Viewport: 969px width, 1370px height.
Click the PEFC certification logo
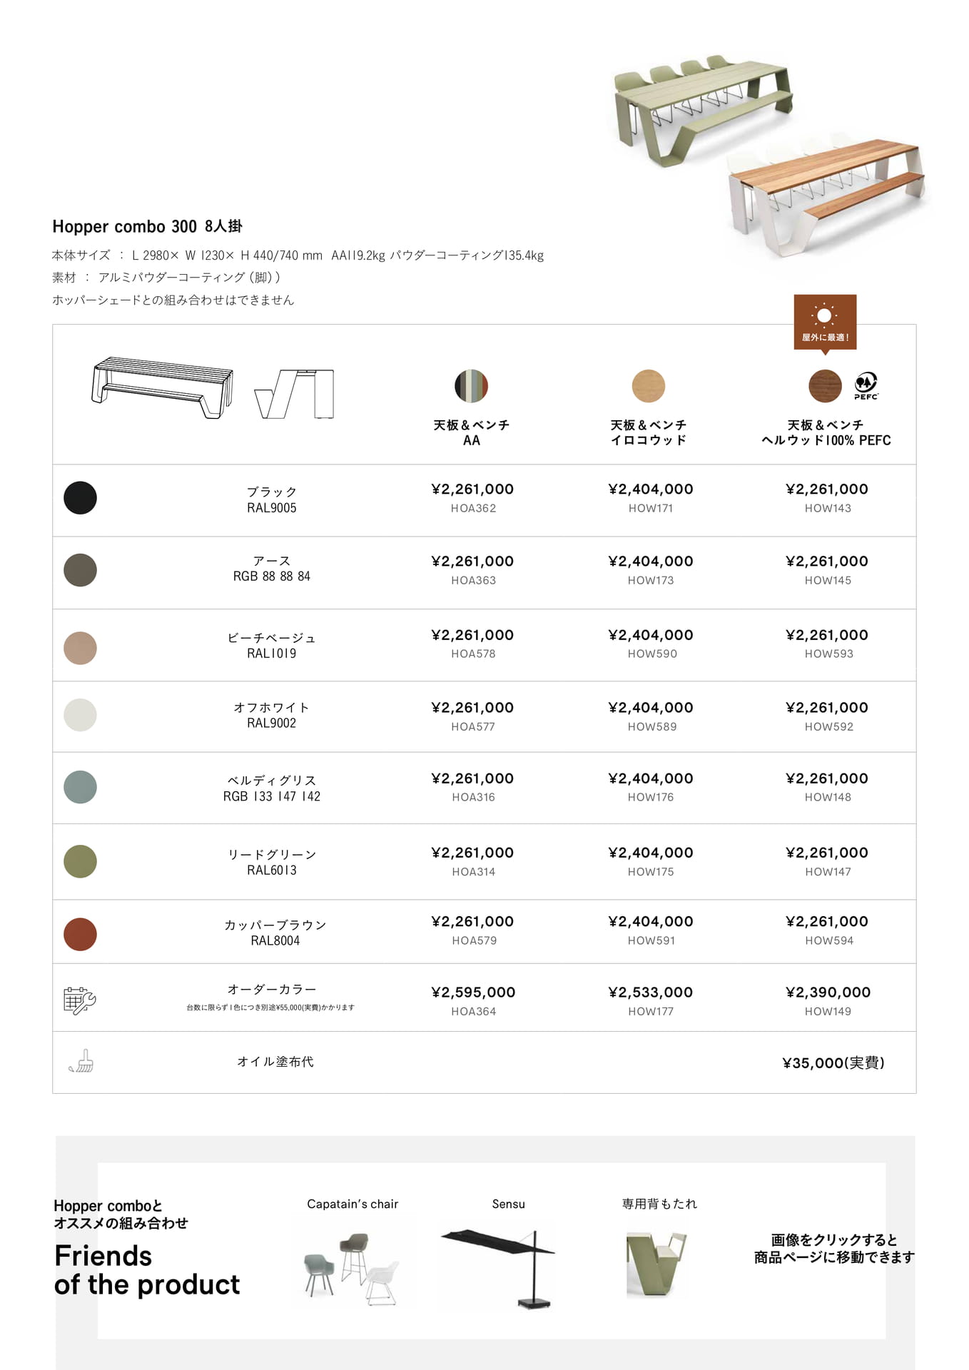click(866, 386)
